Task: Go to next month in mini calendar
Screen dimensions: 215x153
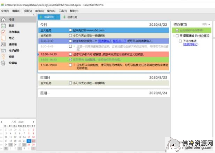Action: click(x=34, y=122)
